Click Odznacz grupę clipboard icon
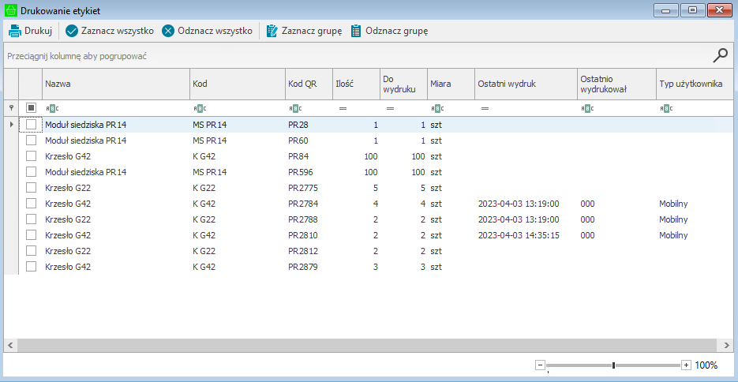 tap(356, 31)
